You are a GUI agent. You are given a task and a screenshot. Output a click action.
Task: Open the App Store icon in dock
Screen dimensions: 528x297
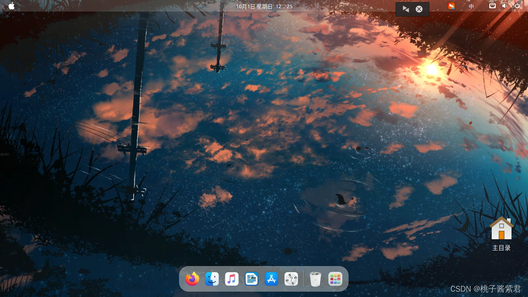click(x=271, y=279)
